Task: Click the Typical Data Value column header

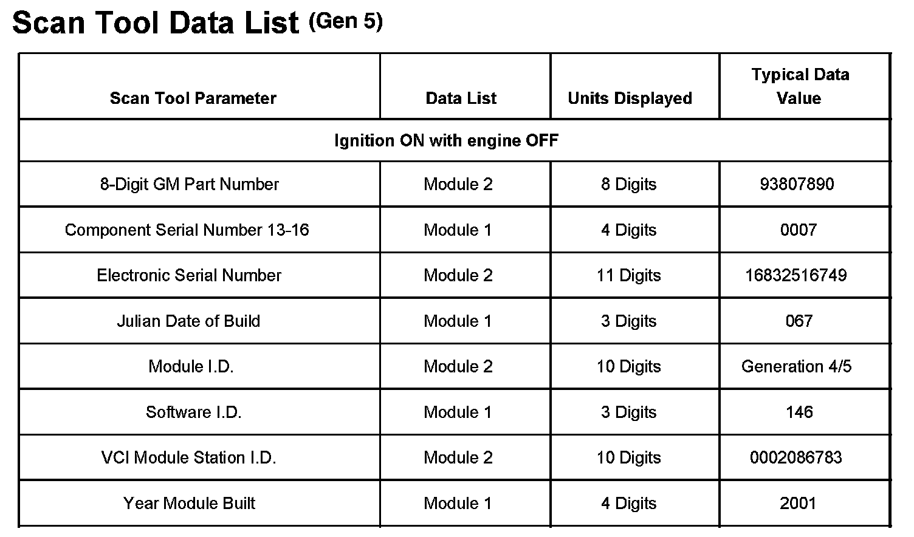Action: click(800, 86)
